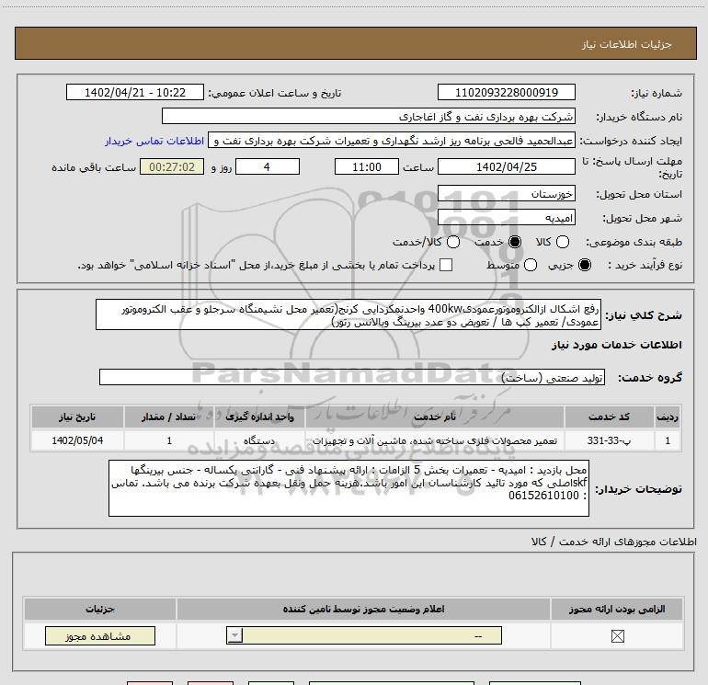Click the request creator field

click(x=392, y=141)
